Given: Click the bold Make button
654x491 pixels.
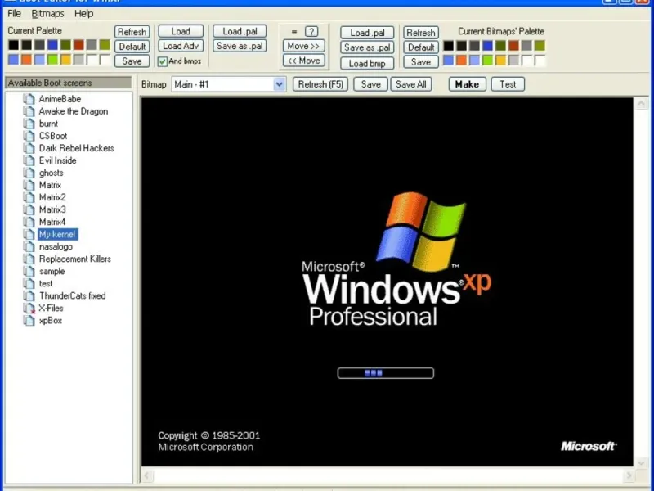Looking at the screenshot, I should 467,84.
